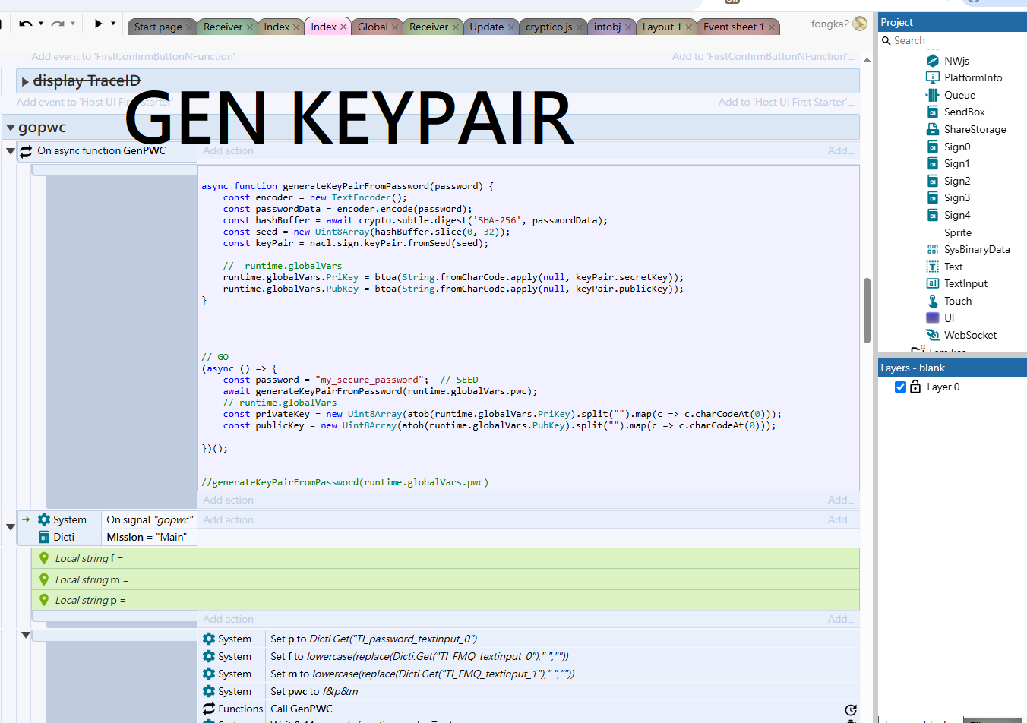Image resolution: width=1027 pixels, height=723 pixels.
Task: Click the async refresh icon on Call GenPWC row
Action: 851,710
